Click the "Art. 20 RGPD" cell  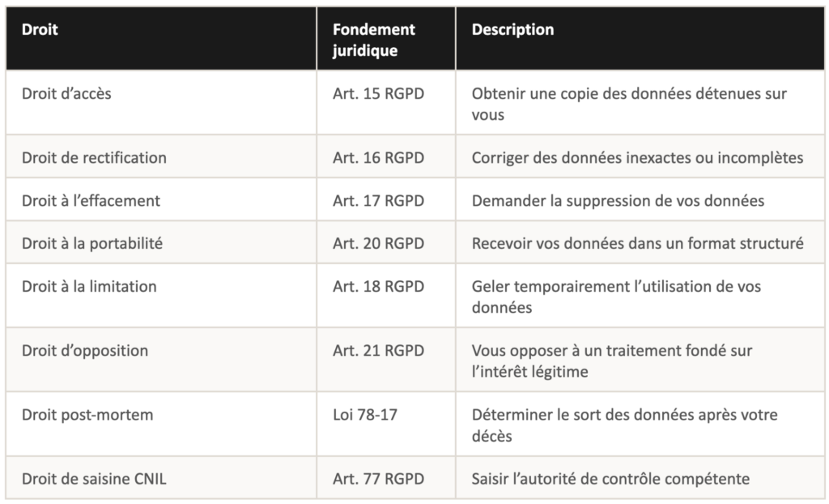coord(378,243)
